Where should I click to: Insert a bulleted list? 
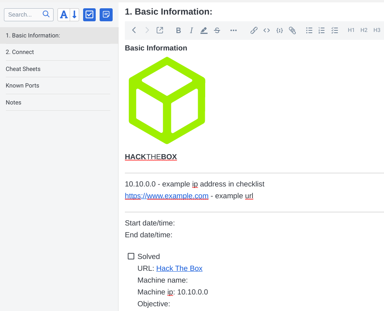click(309, 30)
